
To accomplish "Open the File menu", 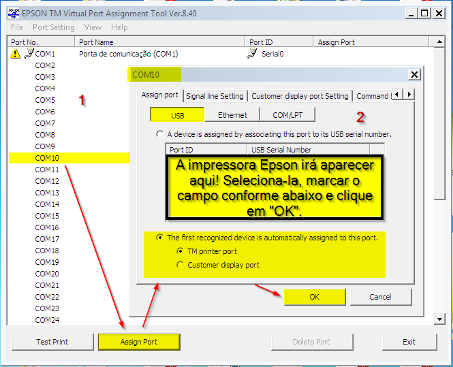I will (17, 27).
